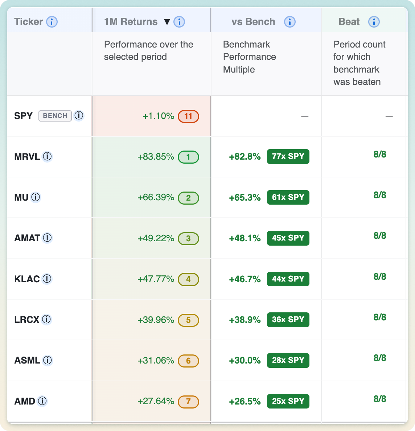This screenshot has width=415, height=431.
Task: Click the info icon beside 1M Returns header
Action: click(x=179, y=22)
